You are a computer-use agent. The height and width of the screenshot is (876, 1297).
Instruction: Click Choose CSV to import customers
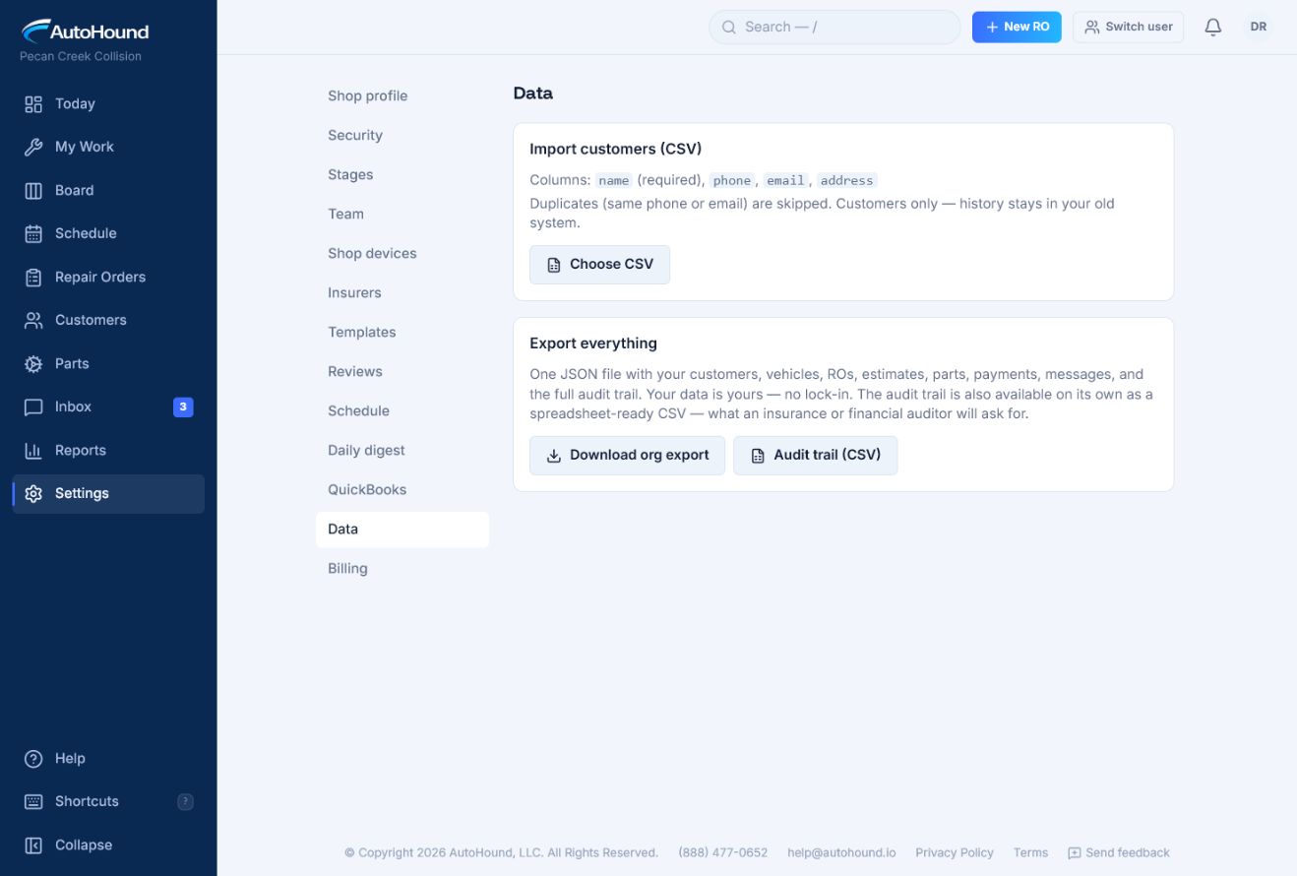coord(599,265)
